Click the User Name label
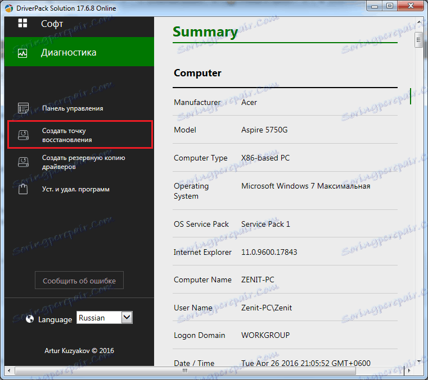Screen dimensions: 428x380 [193, 308]
